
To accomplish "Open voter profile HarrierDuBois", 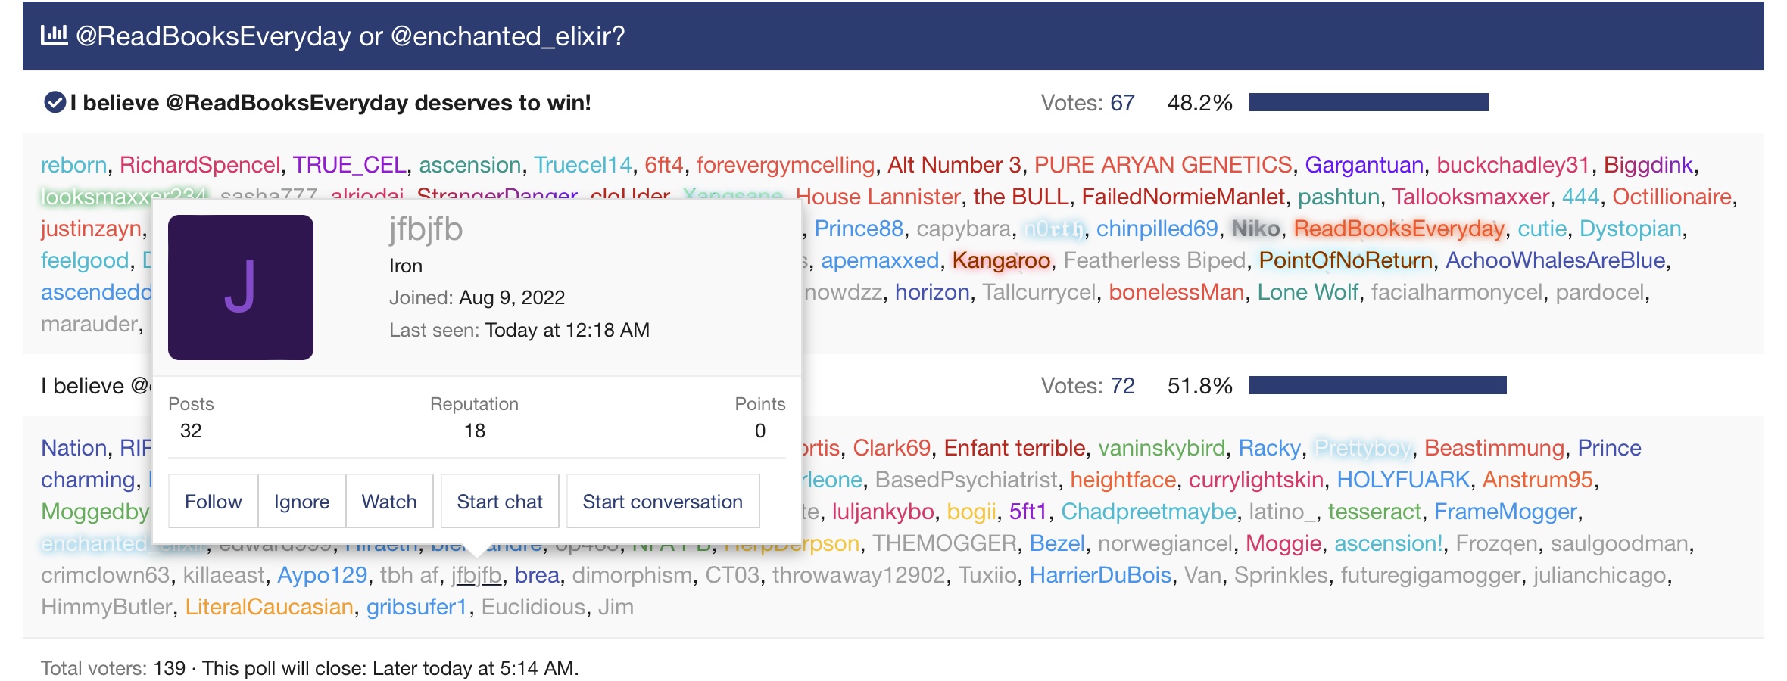I will pyautogui.click(x=1100, y=575).
